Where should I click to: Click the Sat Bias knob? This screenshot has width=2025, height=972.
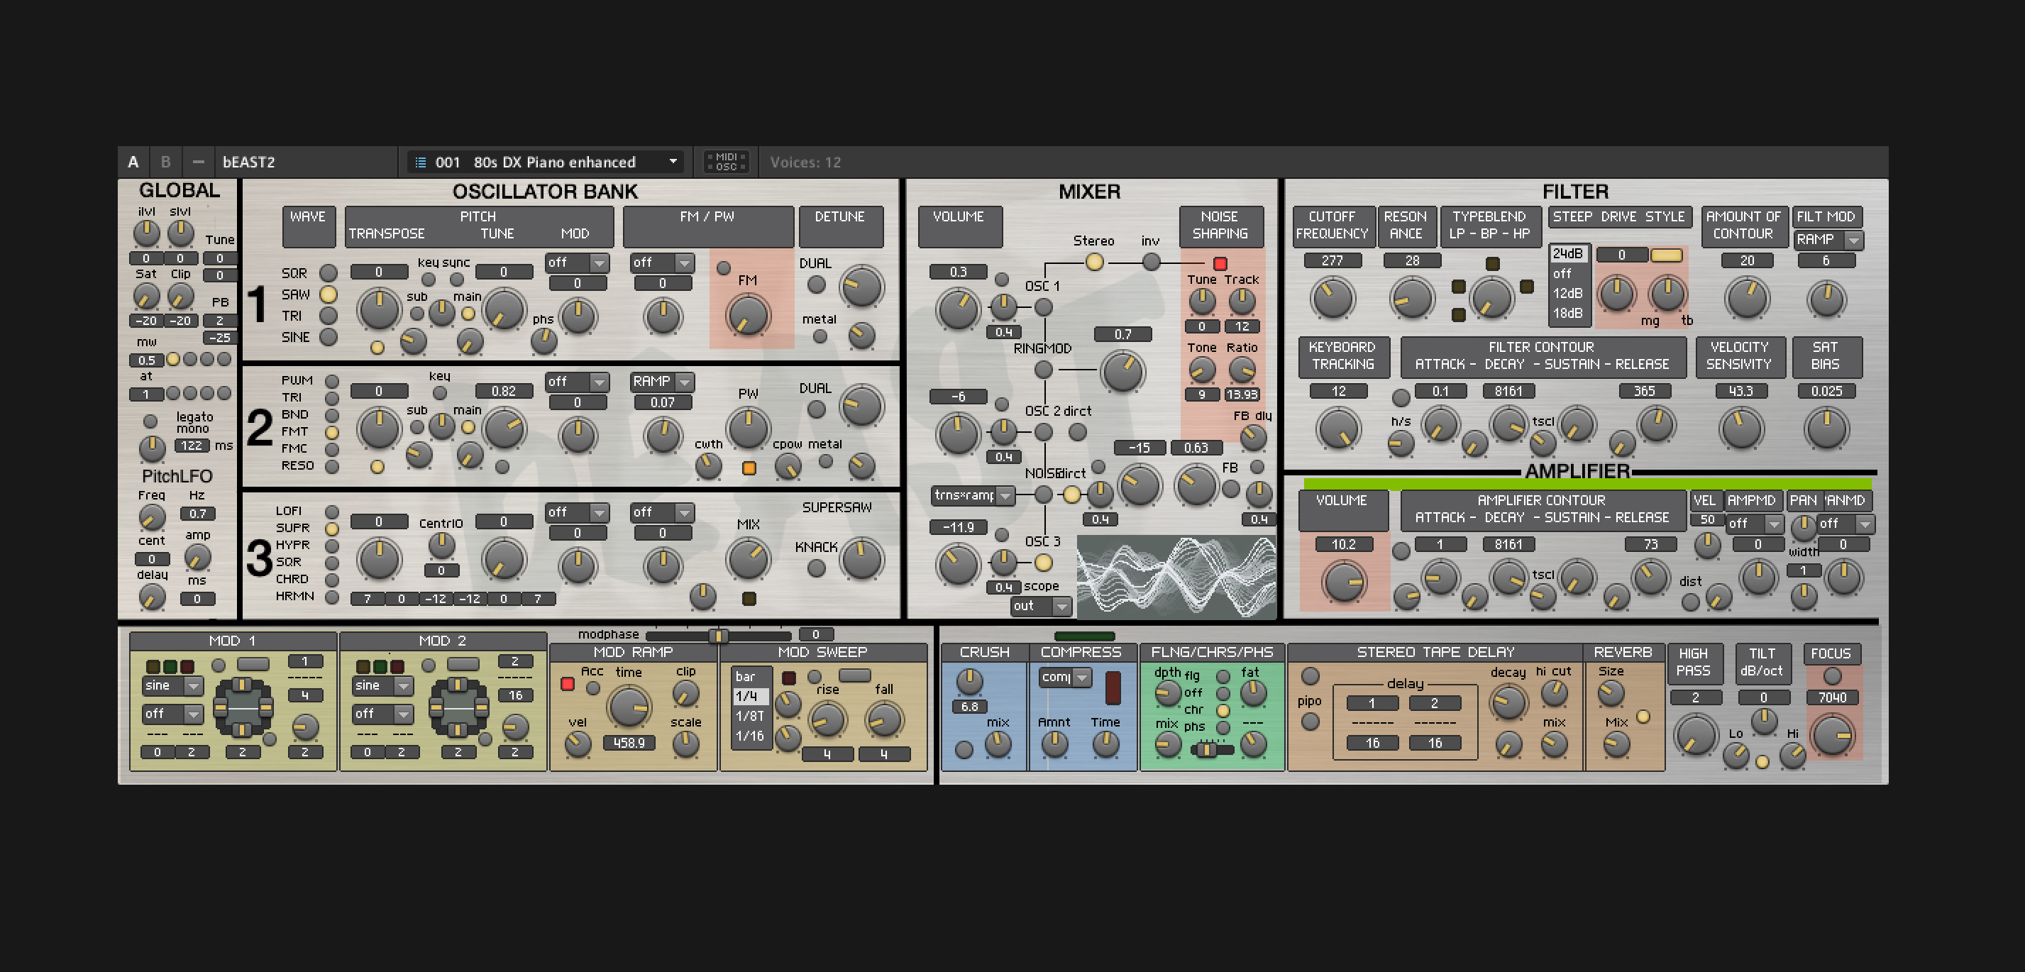(x=1826, y=429)
